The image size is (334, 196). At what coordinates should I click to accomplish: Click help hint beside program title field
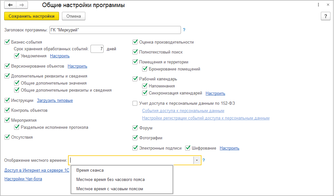[x=184, y=30]
